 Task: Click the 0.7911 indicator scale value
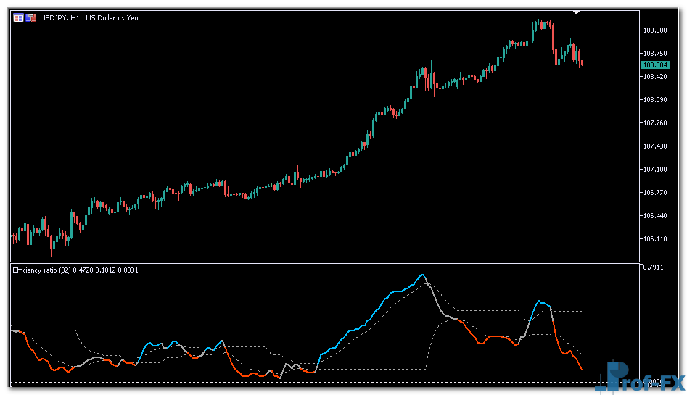point(653,267)
